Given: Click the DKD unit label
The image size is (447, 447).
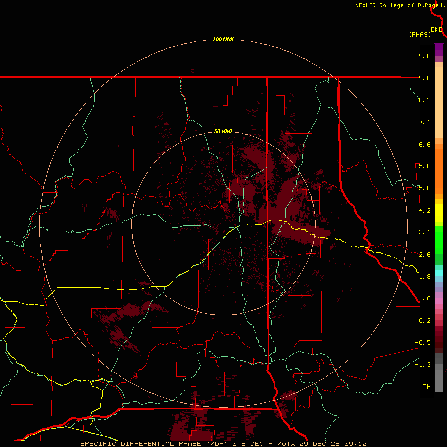Looking at the screenshot, I should click(x=437, y=30).
